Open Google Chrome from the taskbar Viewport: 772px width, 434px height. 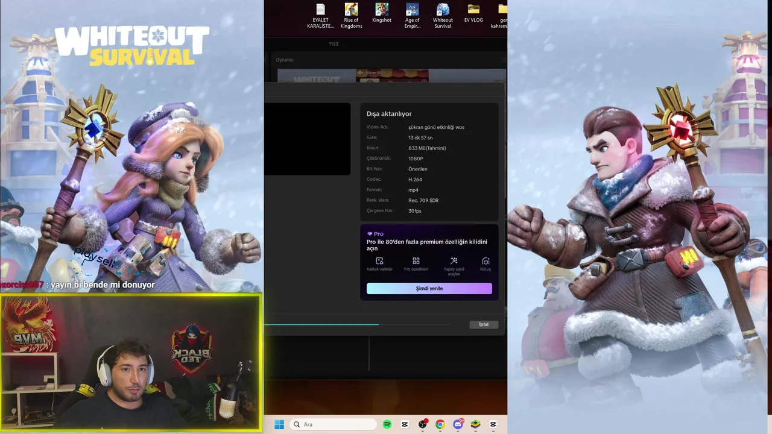pyautogui.click(x=440, y=424)
